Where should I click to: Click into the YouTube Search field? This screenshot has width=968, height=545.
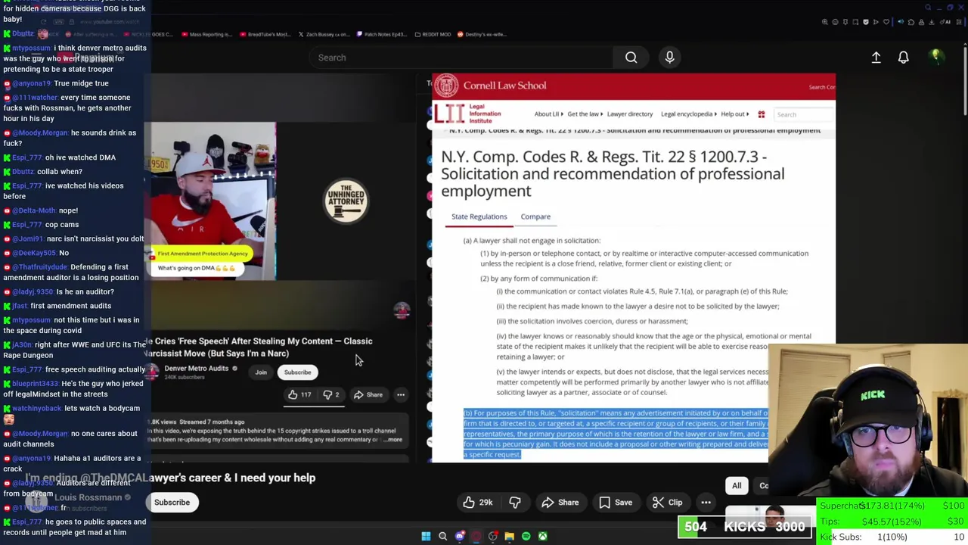click(x=461, y=58)
